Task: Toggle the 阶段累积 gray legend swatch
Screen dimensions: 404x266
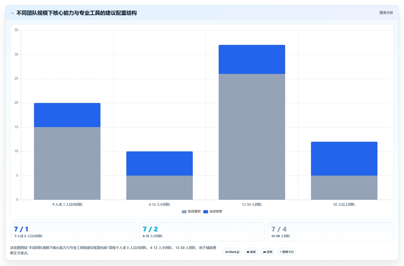Action: 184,212
